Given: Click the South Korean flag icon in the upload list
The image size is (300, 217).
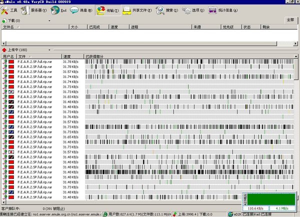Looking at the screenshot, I should (11, 92).
